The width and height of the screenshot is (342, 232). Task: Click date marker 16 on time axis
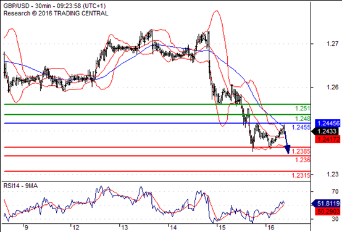click(x=270, y=228)
